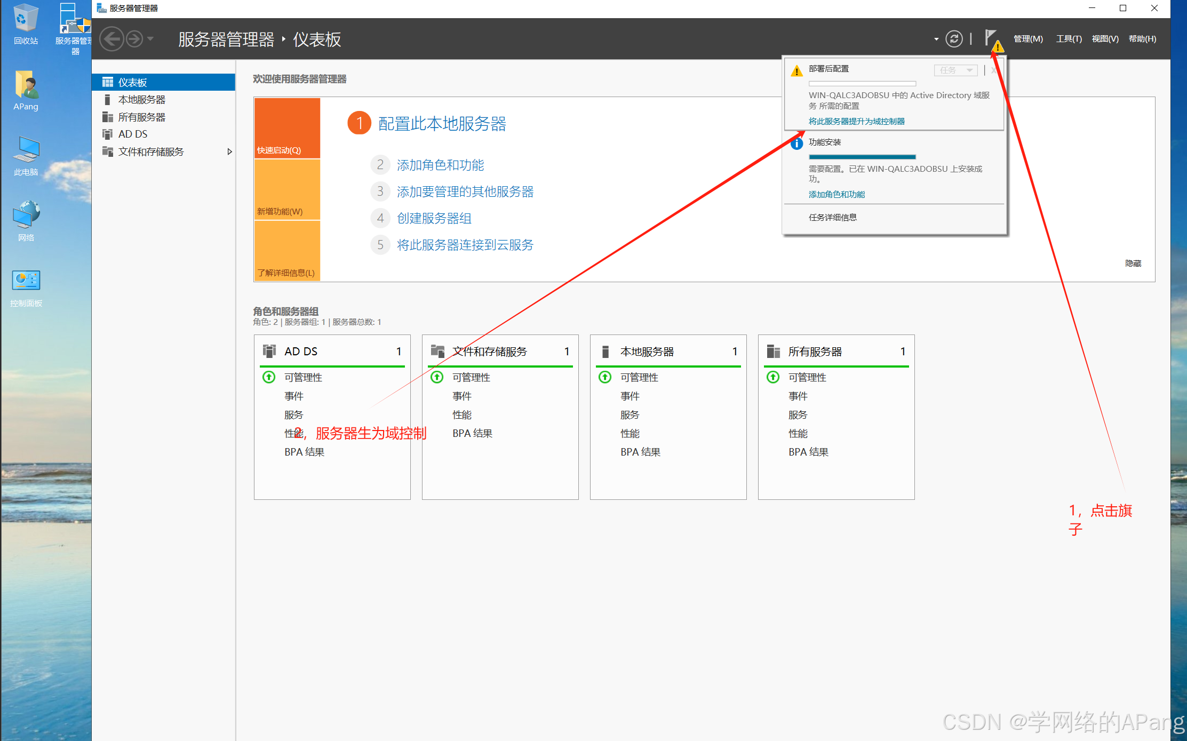Open the navigation history dropdown arrow
The image size is (1187, 741).
151,39
